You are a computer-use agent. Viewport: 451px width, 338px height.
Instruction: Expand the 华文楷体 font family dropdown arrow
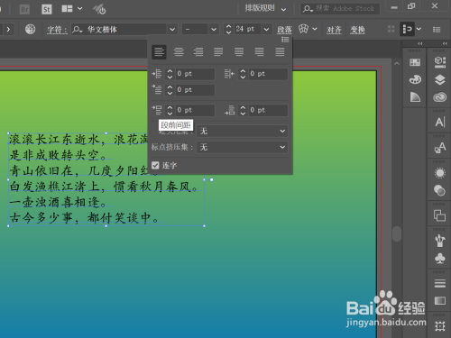coord(172,30)
